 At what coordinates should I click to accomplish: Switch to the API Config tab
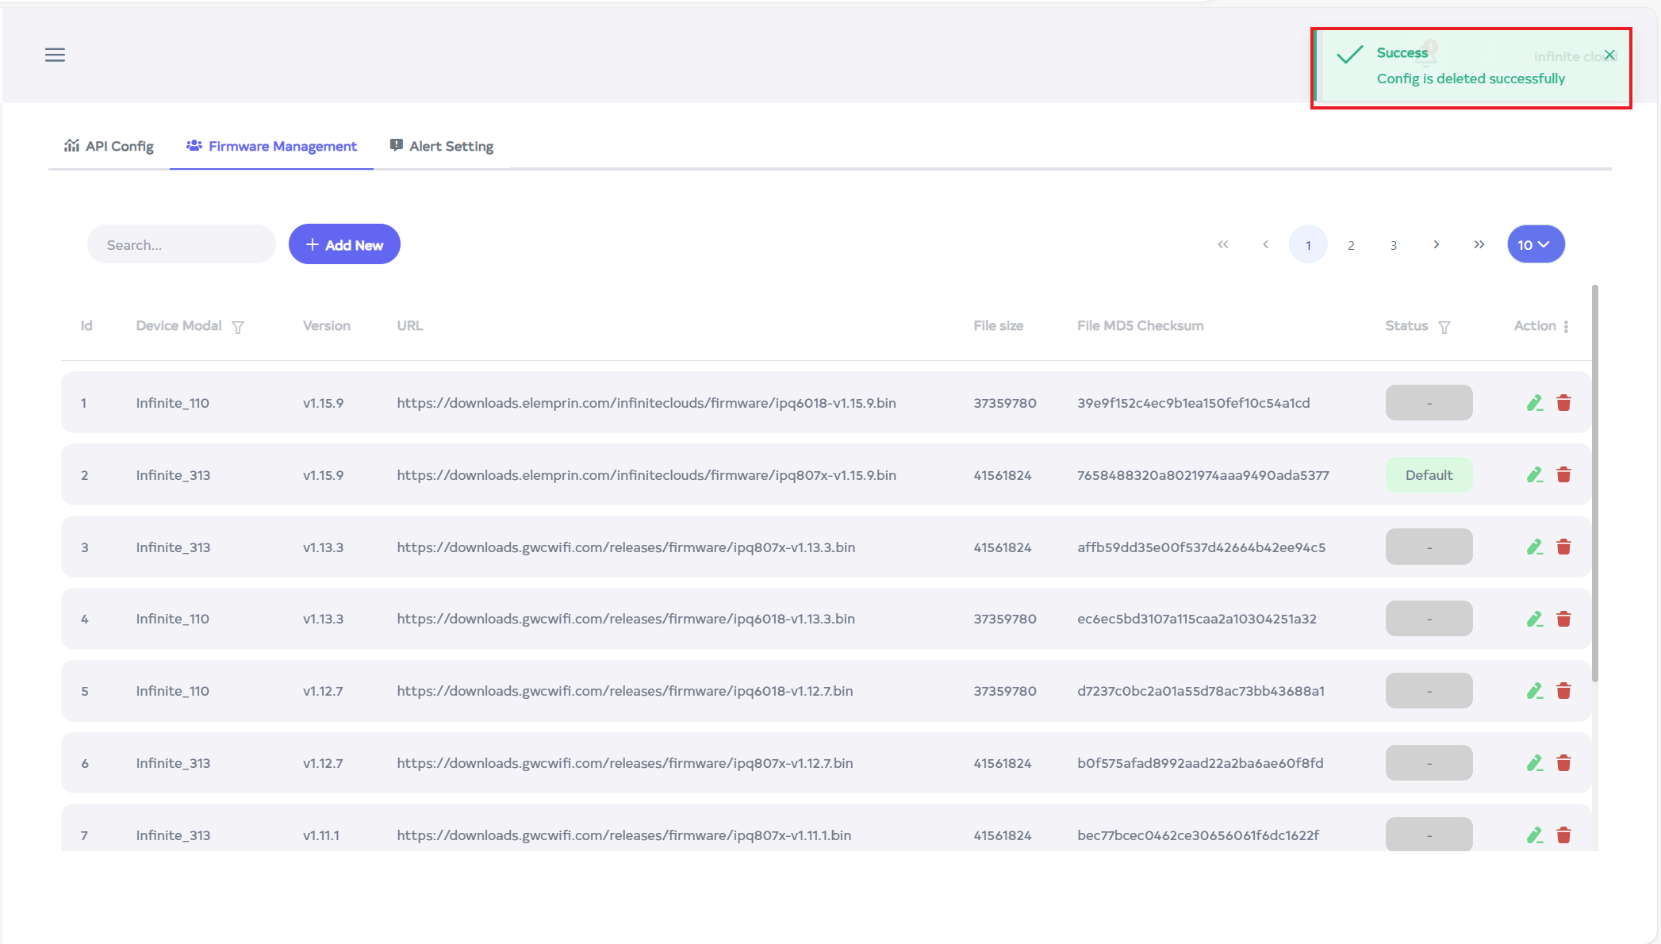[109, 146]
